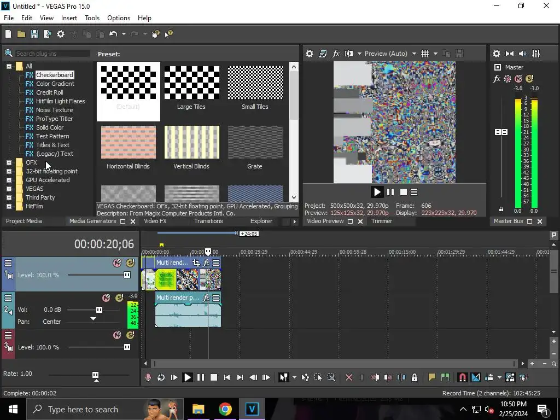Expand the OFX folder
Screen dimensions: 560x420
9,162
